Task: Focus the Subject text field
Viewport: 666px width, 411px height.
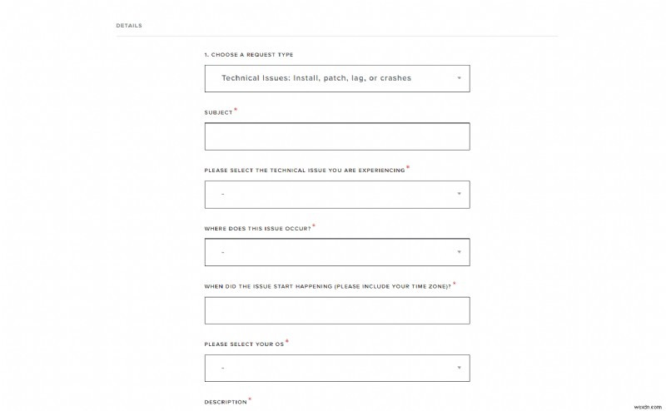Action: pos(336,136)
